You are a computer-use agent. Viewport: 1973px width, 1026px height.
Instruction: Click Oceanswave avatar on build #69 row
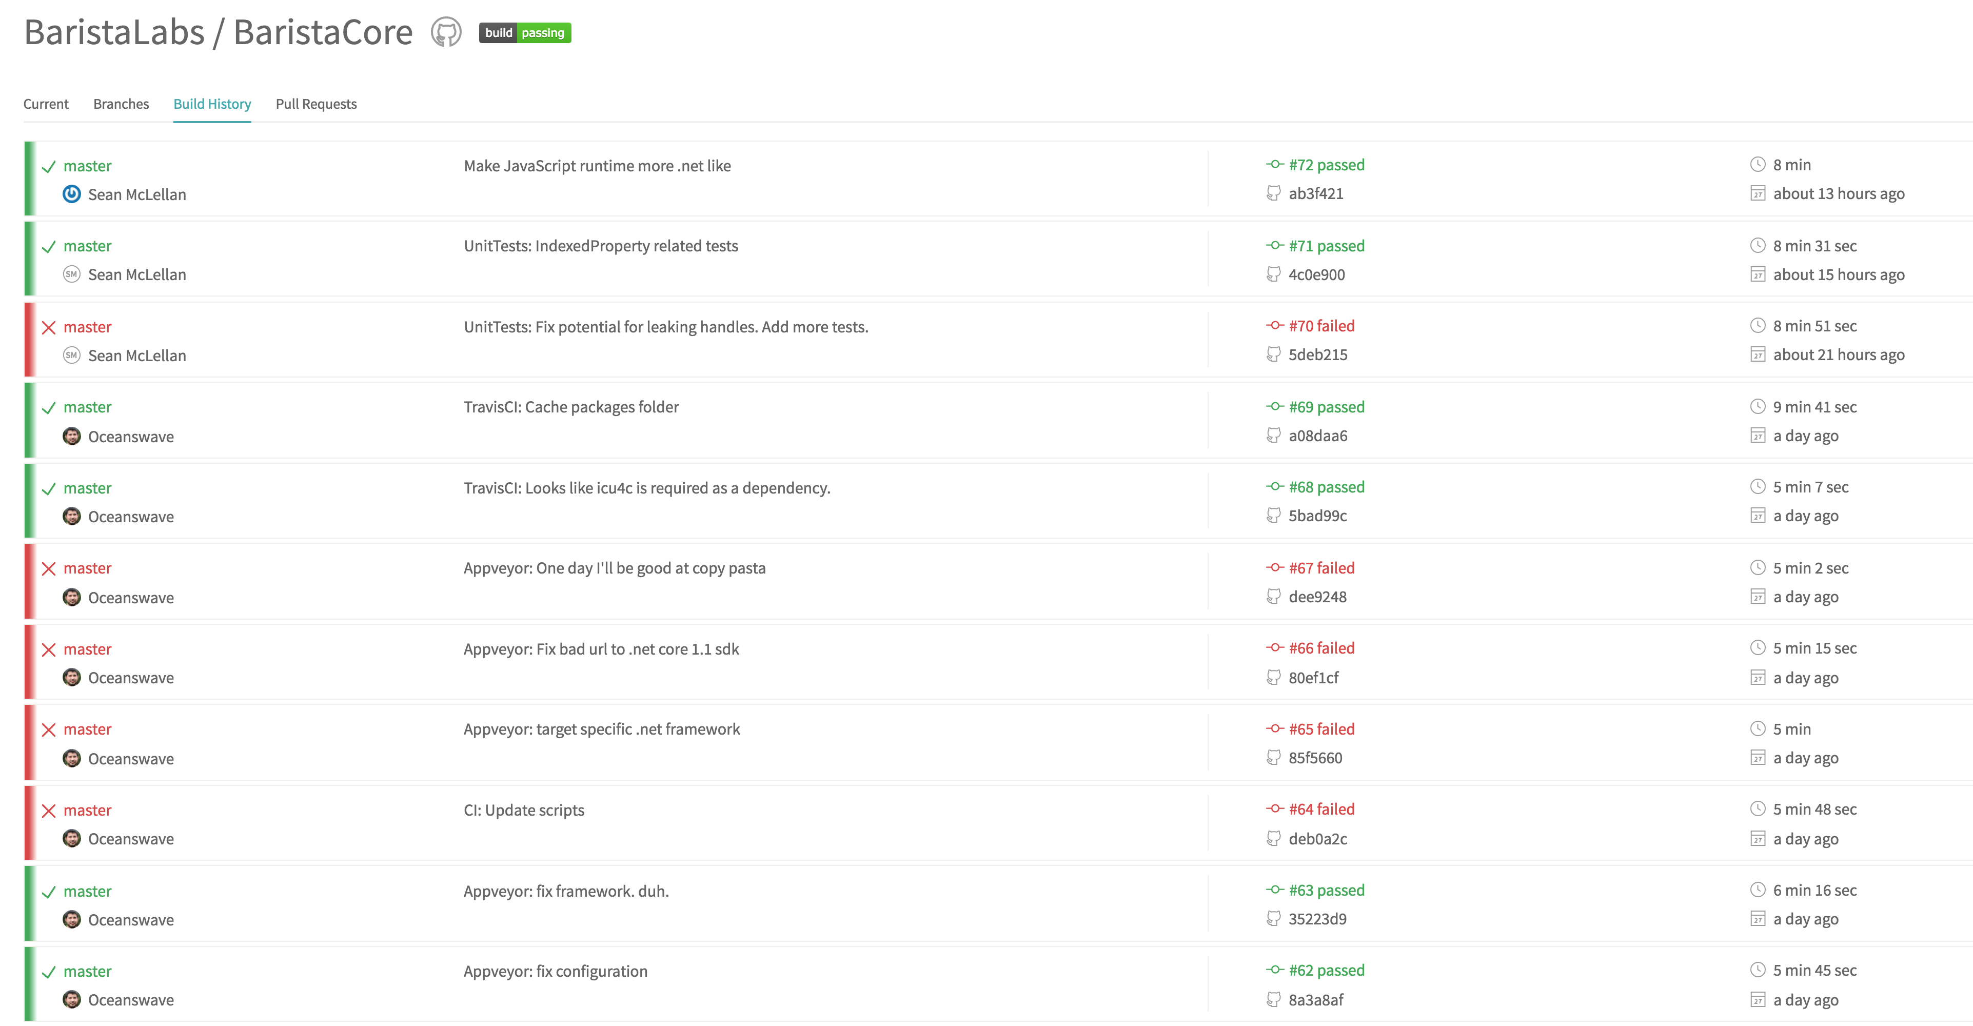(x=71, y=437)
